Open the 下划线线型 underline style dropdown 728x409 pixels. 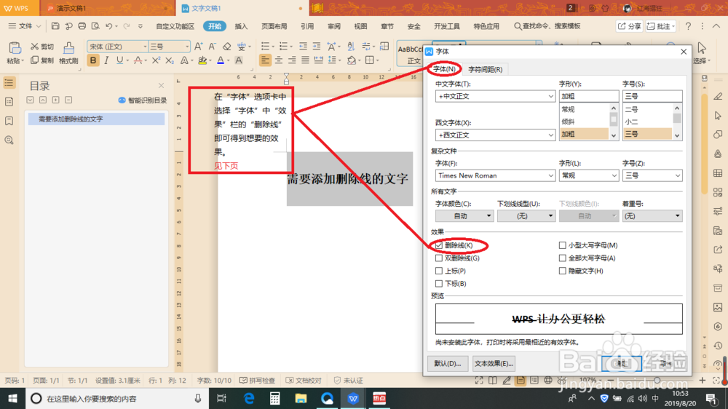click(x=526, y=216)
